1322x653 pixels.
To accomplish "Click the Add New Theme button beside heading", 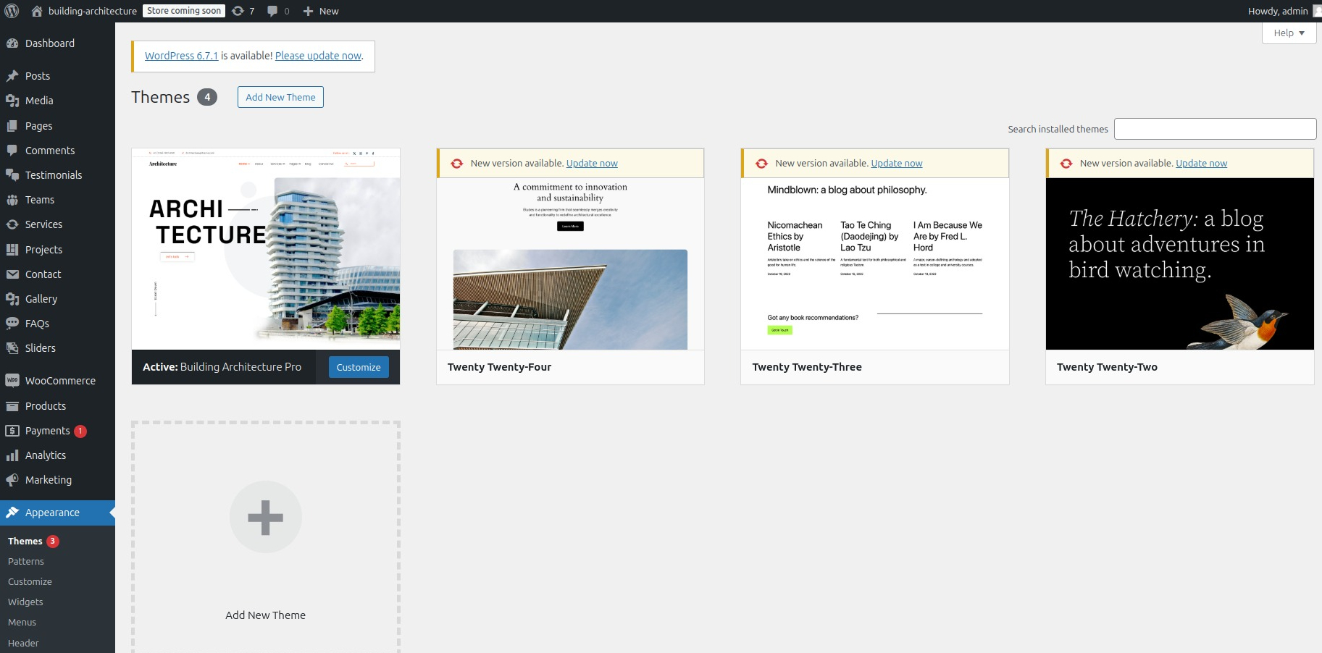I will (x=280, y=97).
